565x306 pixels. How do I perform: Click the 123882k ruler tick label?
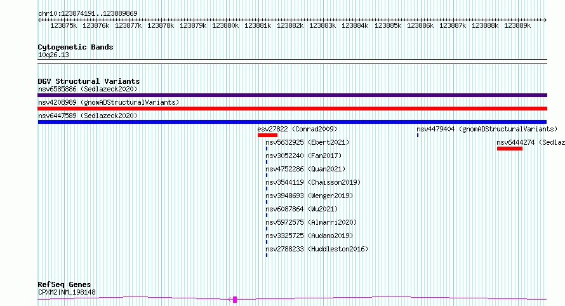coord(290,25)
